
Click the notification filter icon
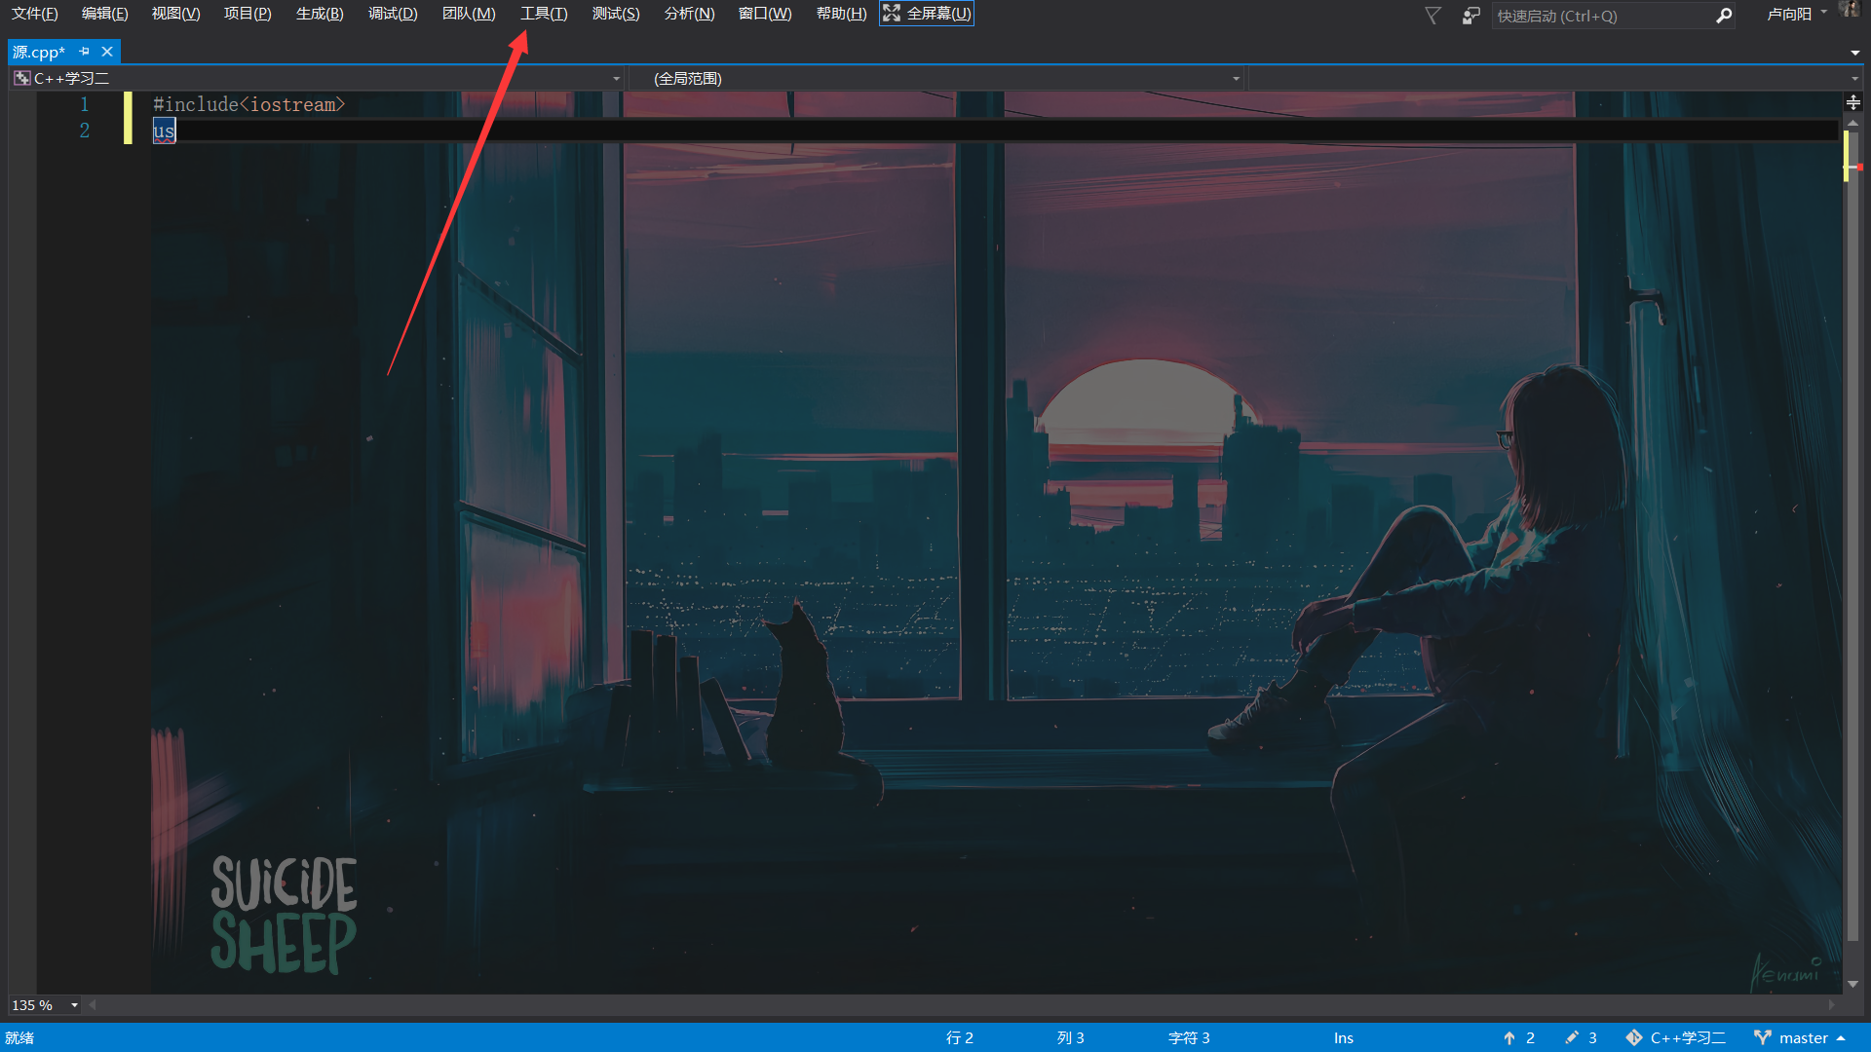1432,16
